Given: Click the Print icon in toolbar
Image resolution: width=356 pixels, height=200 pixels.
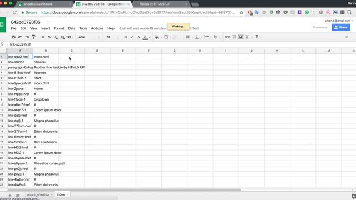Looking at the screenshot, I should 13,37.
